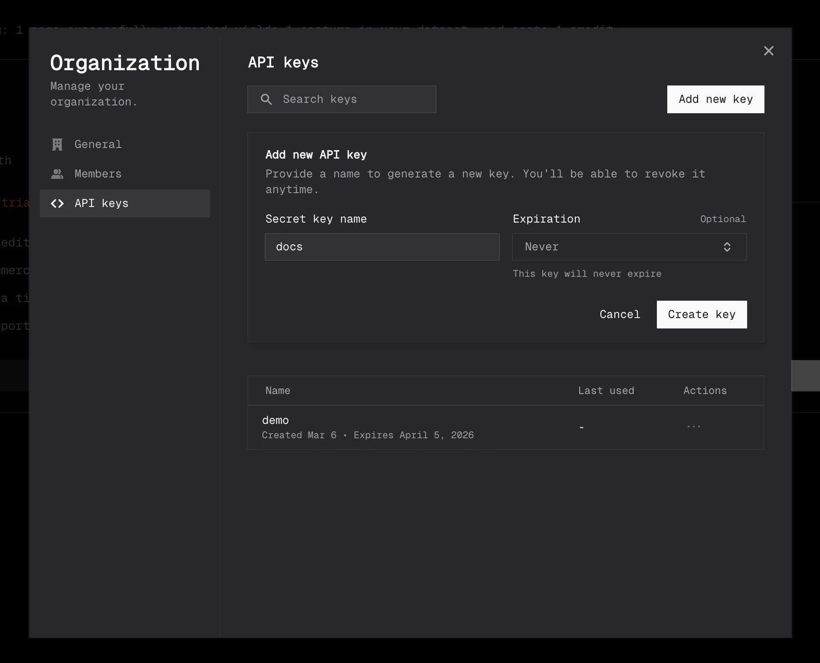This screenshot has height=663, width=820.
Task: Close the Organization dialog with the X
Action: pyautogui.click(x=768, y=51)
